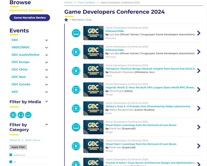Open arrow for 'Baldur's Gate 3' session
Viewport: 207px width, 166px height.
199,108
